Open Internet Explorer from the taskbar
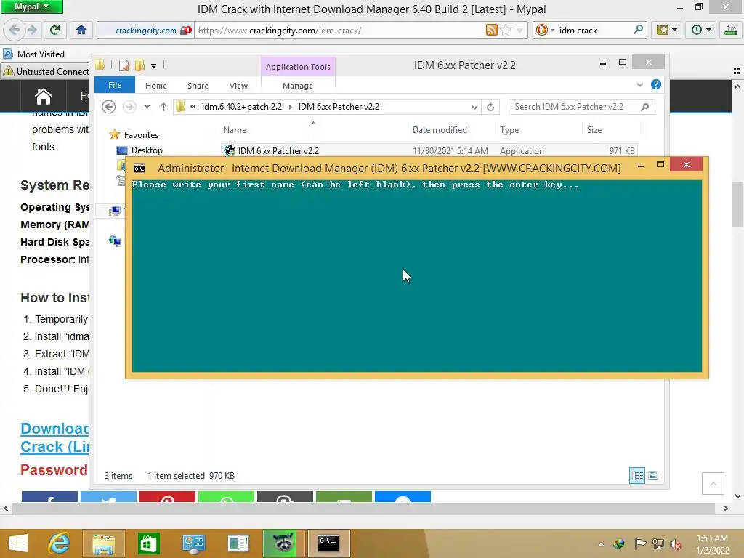This screenshot has width=744, height=558. (60, 543)
